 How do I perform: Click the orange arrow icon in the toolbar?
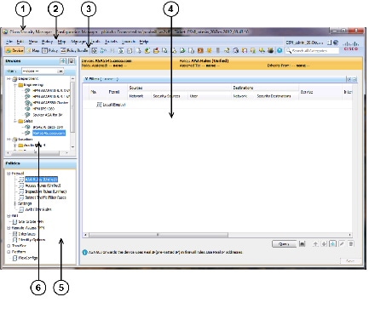coord(200,50)
